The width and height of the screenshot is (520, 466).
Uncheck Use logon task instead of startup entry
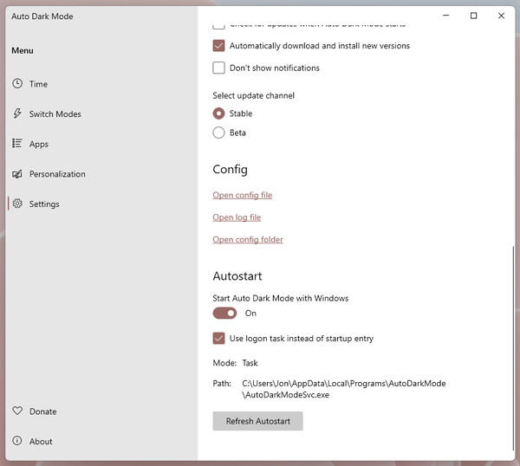click(219, 339)
